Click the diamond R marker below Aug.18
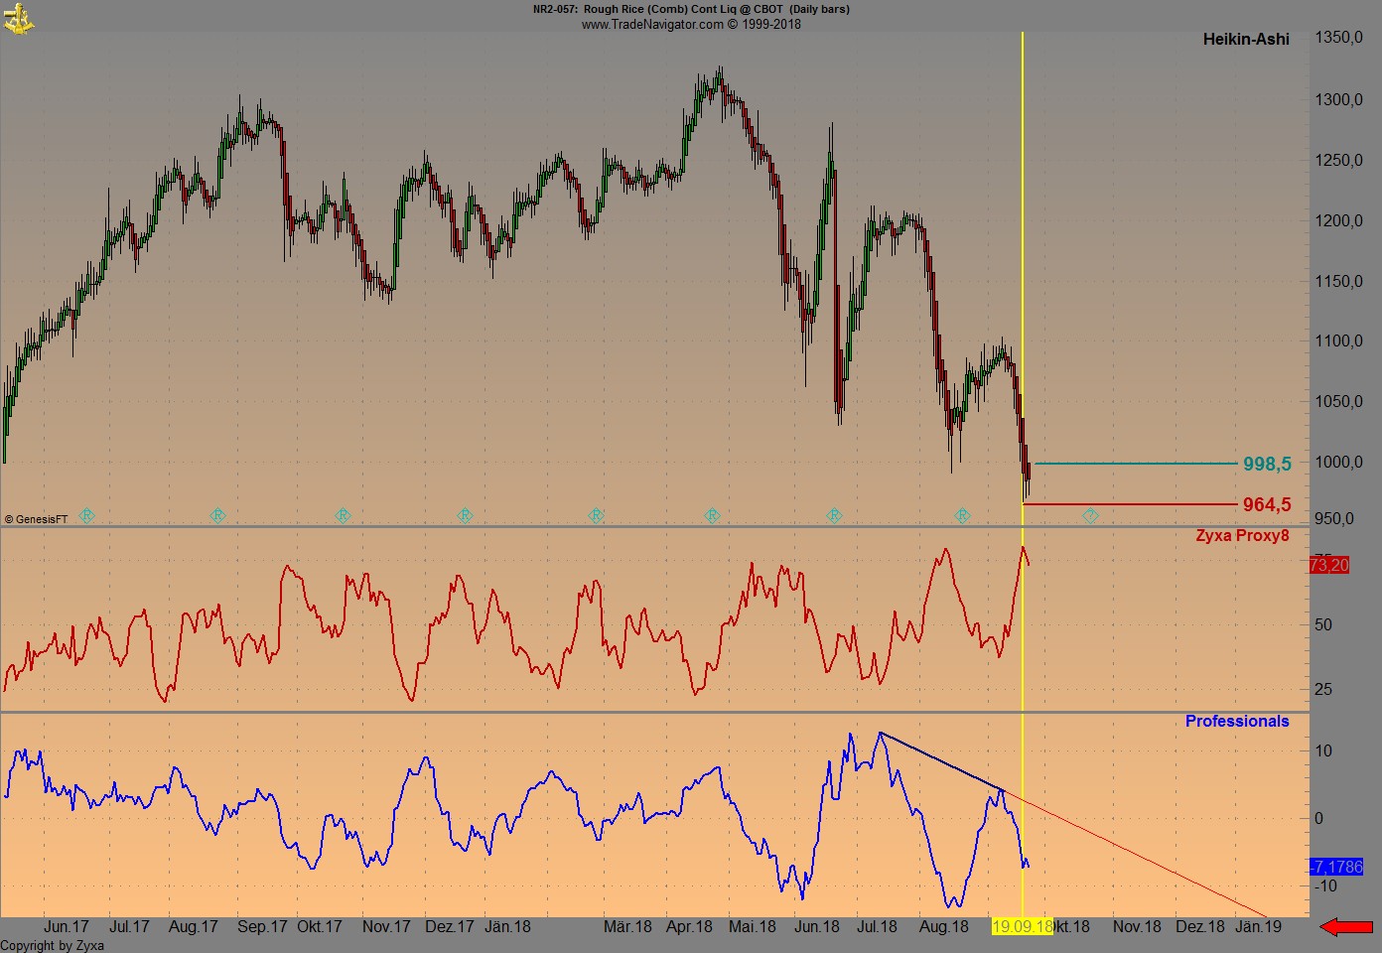This screenshot has width=1382, height=953. point(962,515)
